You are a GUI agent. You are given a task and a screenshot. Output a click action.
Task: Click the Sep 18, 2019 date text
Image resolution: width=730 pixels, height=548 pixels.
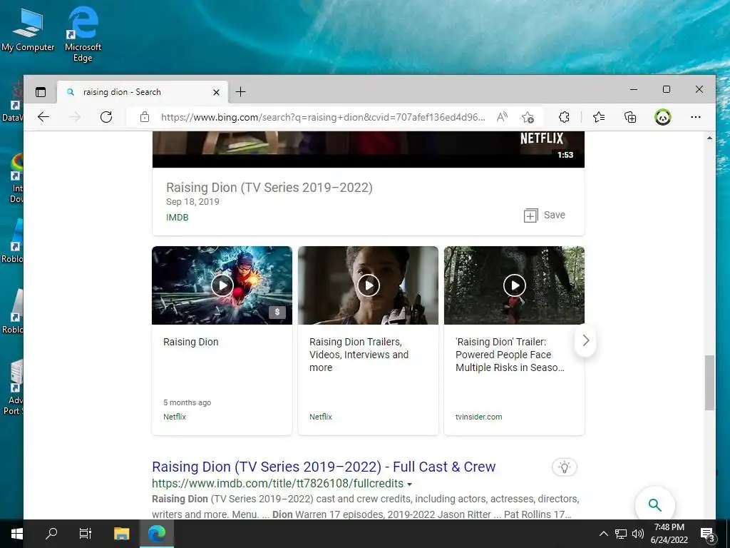[192, 202]
